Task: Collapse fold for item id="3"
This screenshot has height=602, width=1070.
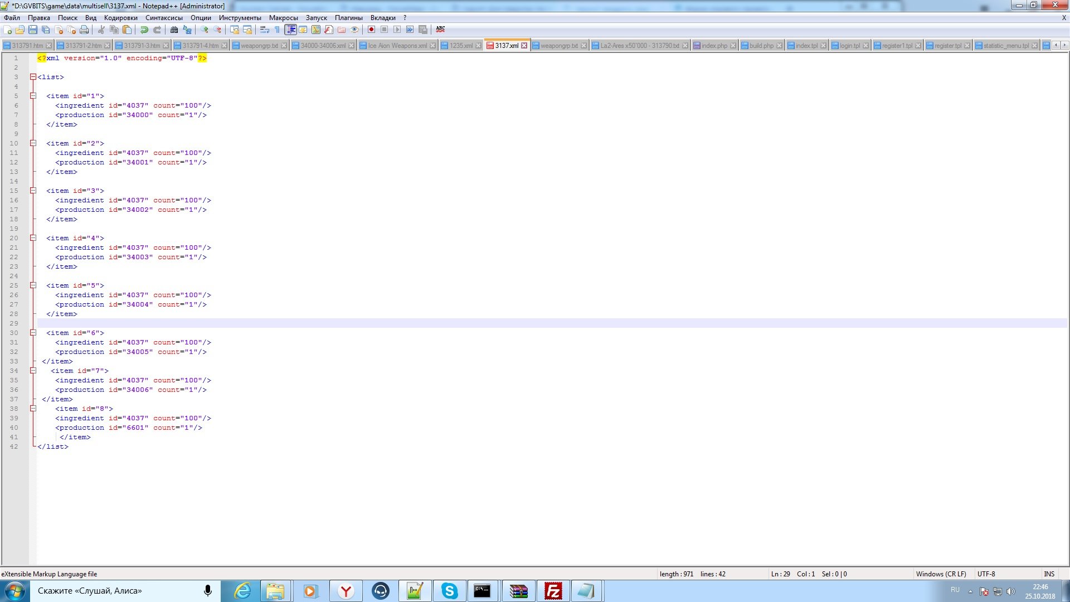Action: (x=33, y=191)
